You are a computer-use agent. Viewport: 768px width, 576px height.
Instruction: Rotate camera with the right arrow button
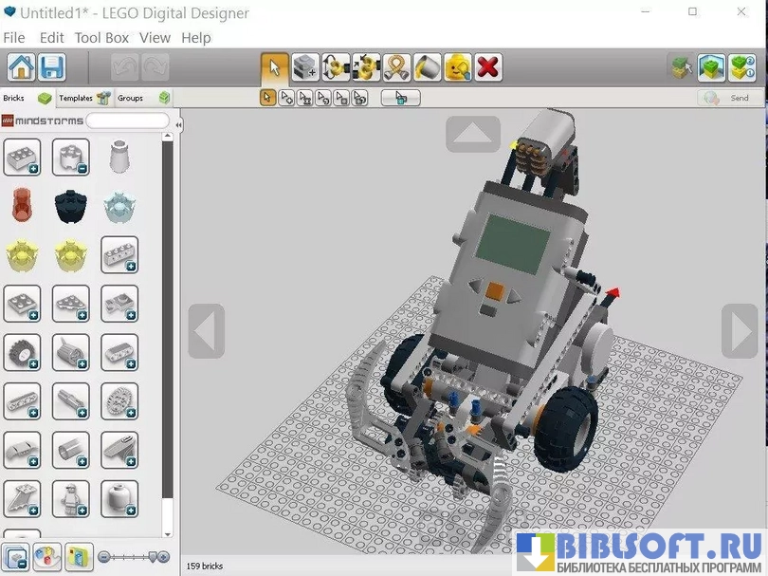click(740, 331)
